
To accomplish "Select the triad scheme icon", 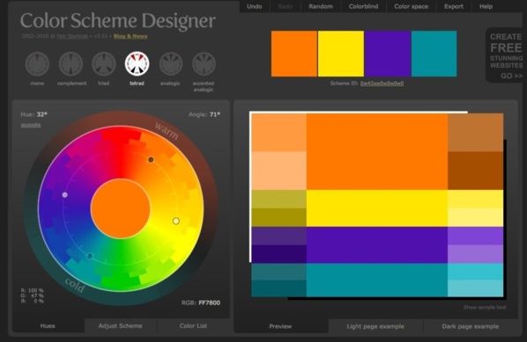I will point(104,63).
